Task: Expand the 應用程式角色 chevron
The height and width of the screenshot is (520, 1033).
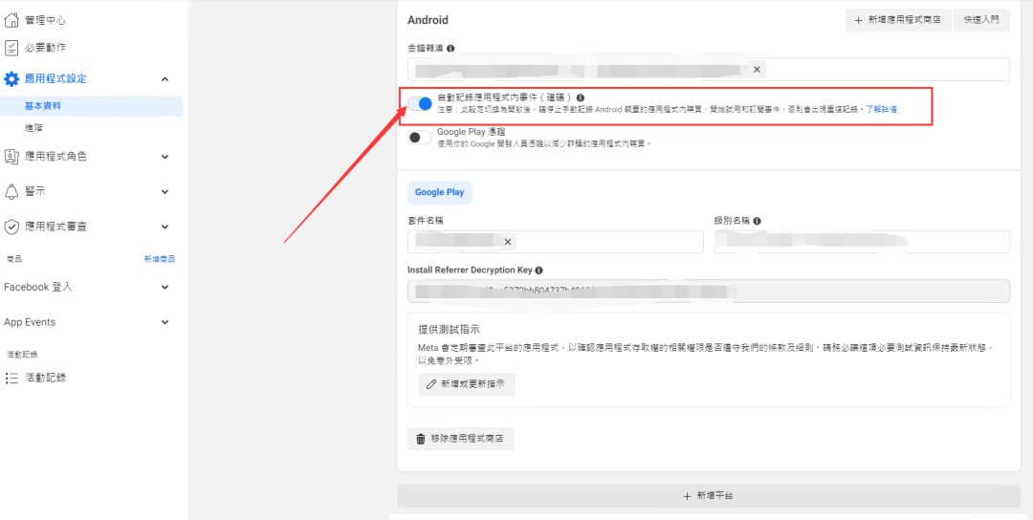Action: pos(165,157)
